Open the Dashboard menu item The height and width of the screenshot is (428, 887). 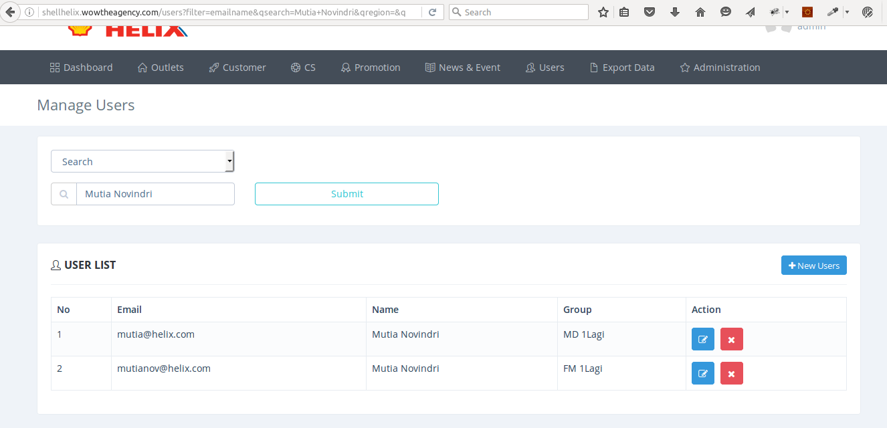[x=81, y=68]
